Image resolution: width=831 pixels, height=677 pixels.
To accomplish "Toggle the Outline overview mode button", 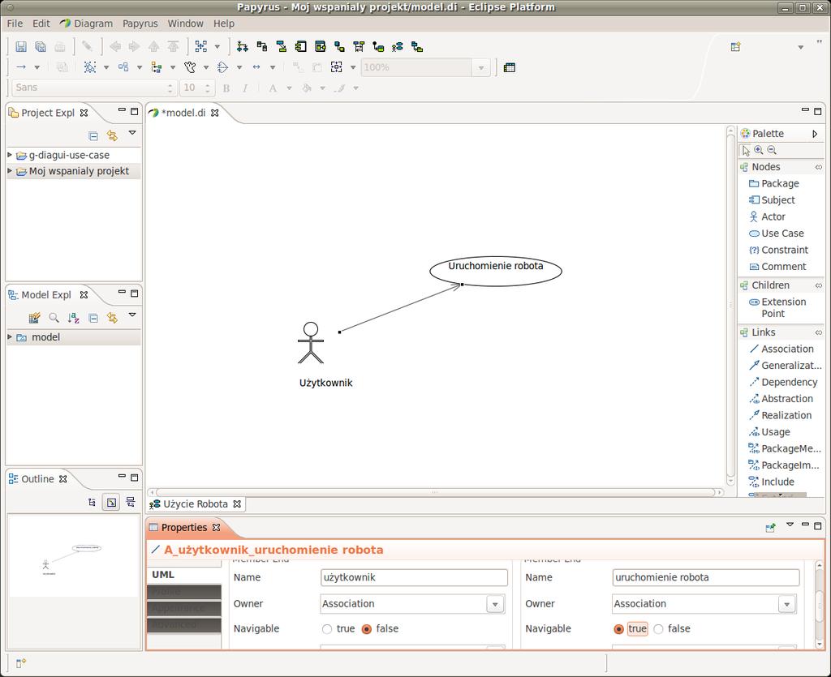I will tap(111, 503).
